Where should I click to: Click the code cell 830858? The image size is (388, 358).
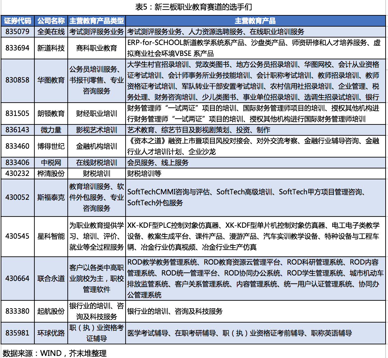(18, 80)
